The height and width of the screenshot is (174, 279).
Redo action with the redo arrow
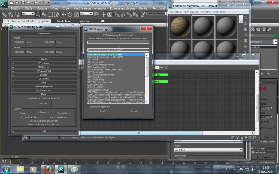(36, 3)
